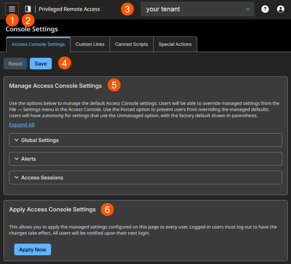This screenshot has width=291, height=264.
Task: Select the Special Actions tab
Action: 175,44
